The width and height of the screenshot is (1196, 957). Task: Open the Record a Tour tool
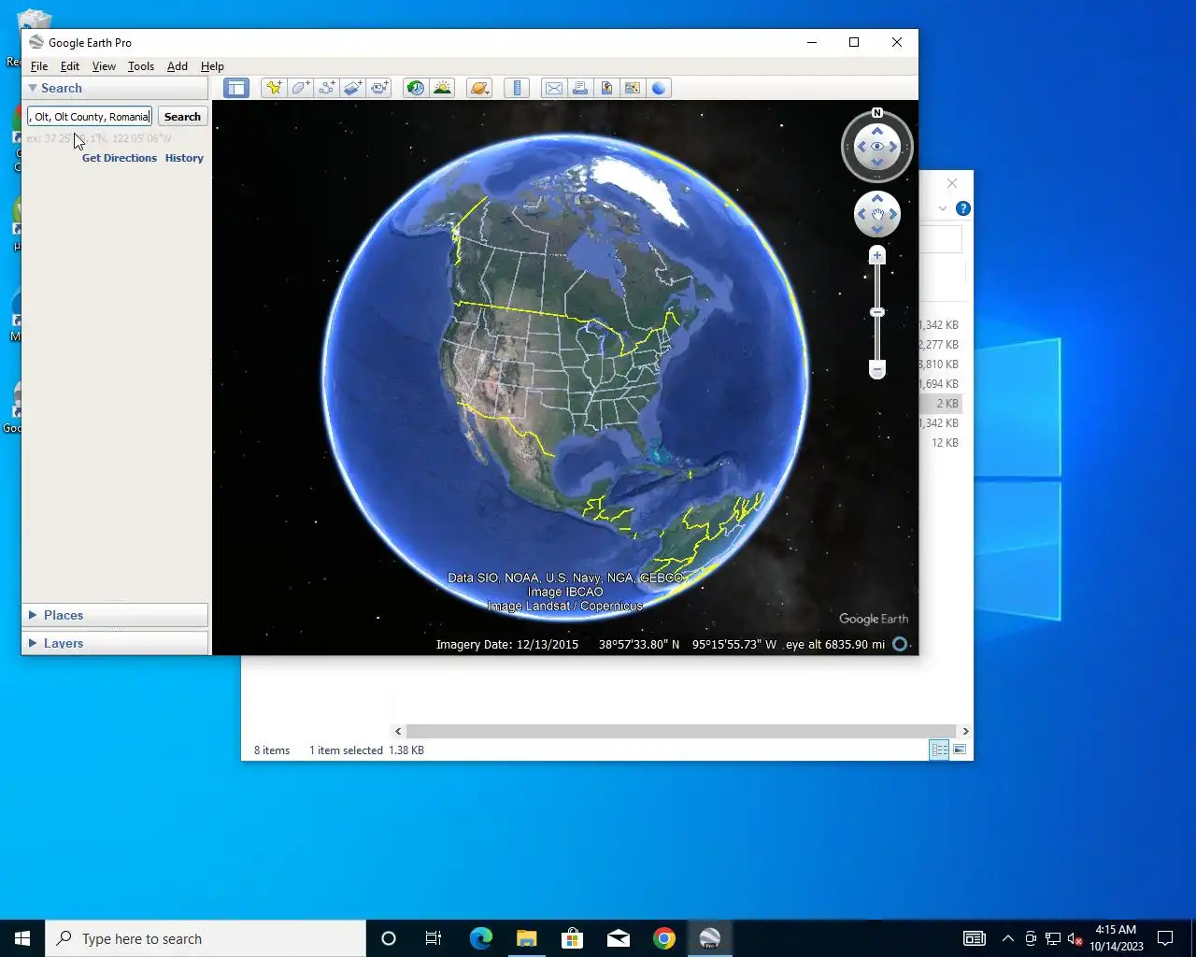[378, 88]
